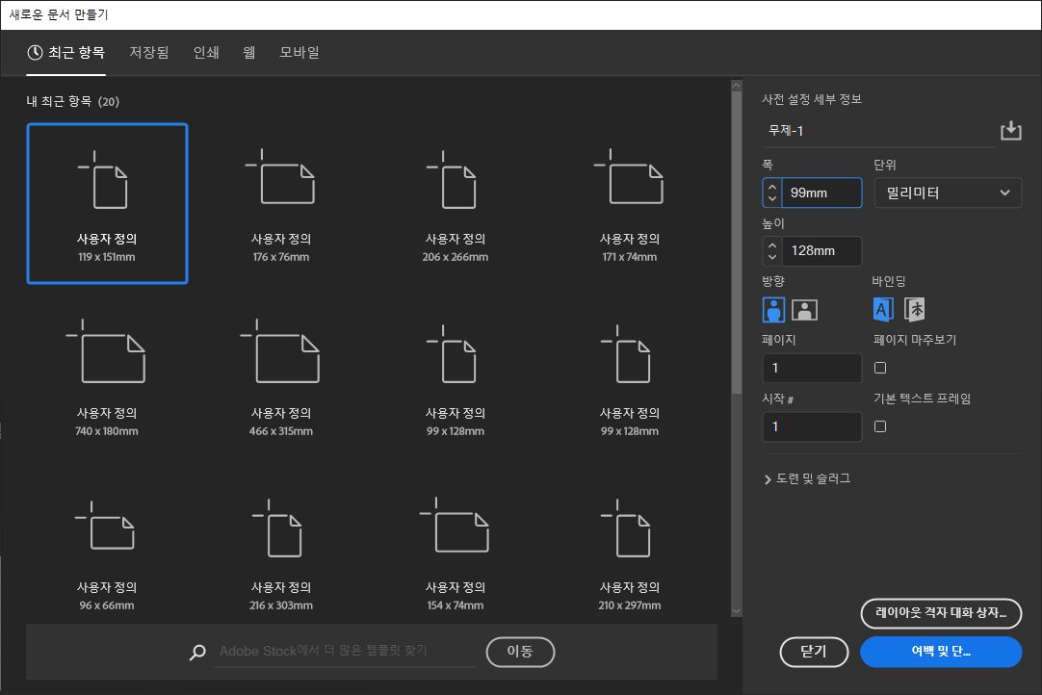Increase width using the up stepper arrow
1042x695 pixels.
[x=771, y=186]
